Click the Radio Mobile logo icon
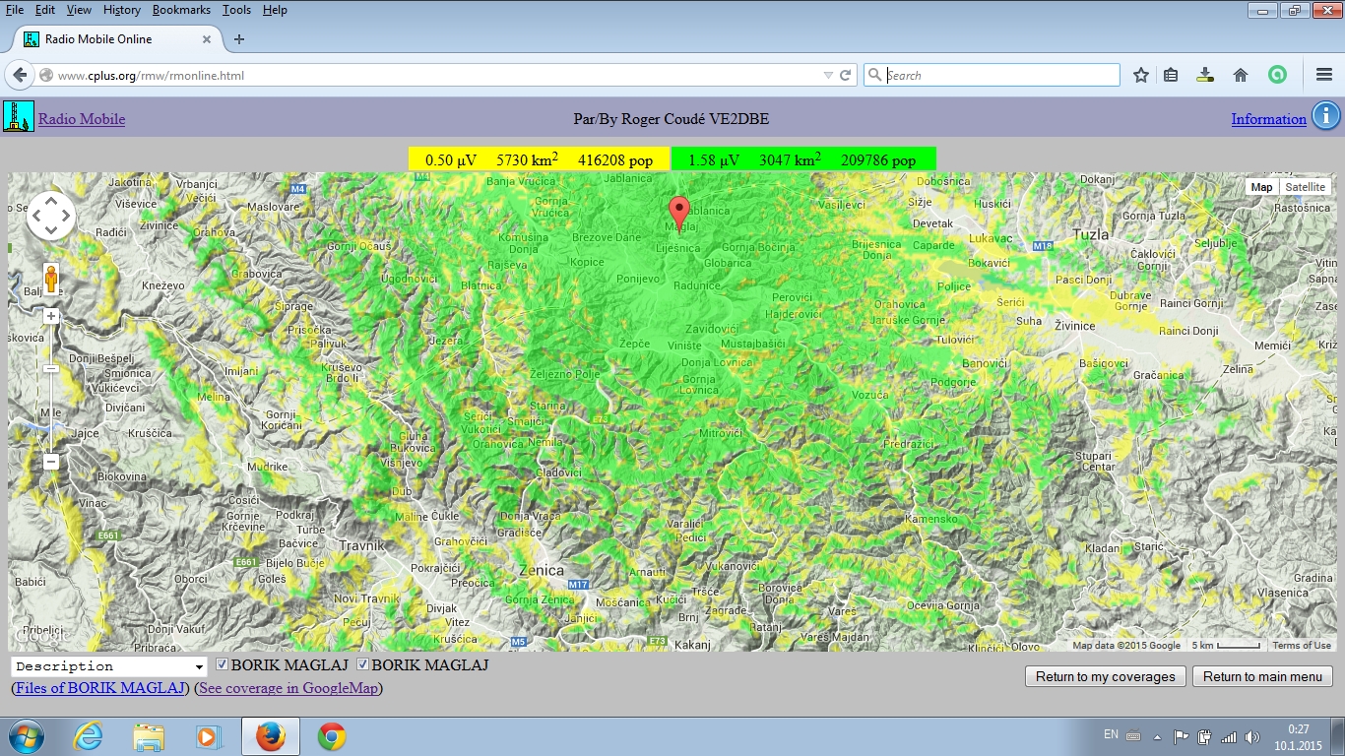The width and height of the screenshot is (1345, 756). click(x=19, y=116)
